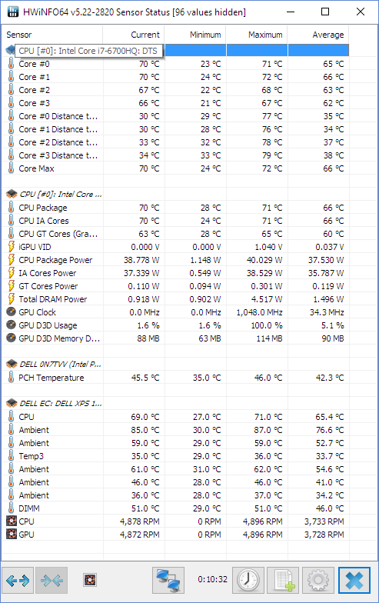The height and width of the screenshot is (603, 379).
Task: Click the network remote monitoring icon
Action: click(x=168, y=580)
